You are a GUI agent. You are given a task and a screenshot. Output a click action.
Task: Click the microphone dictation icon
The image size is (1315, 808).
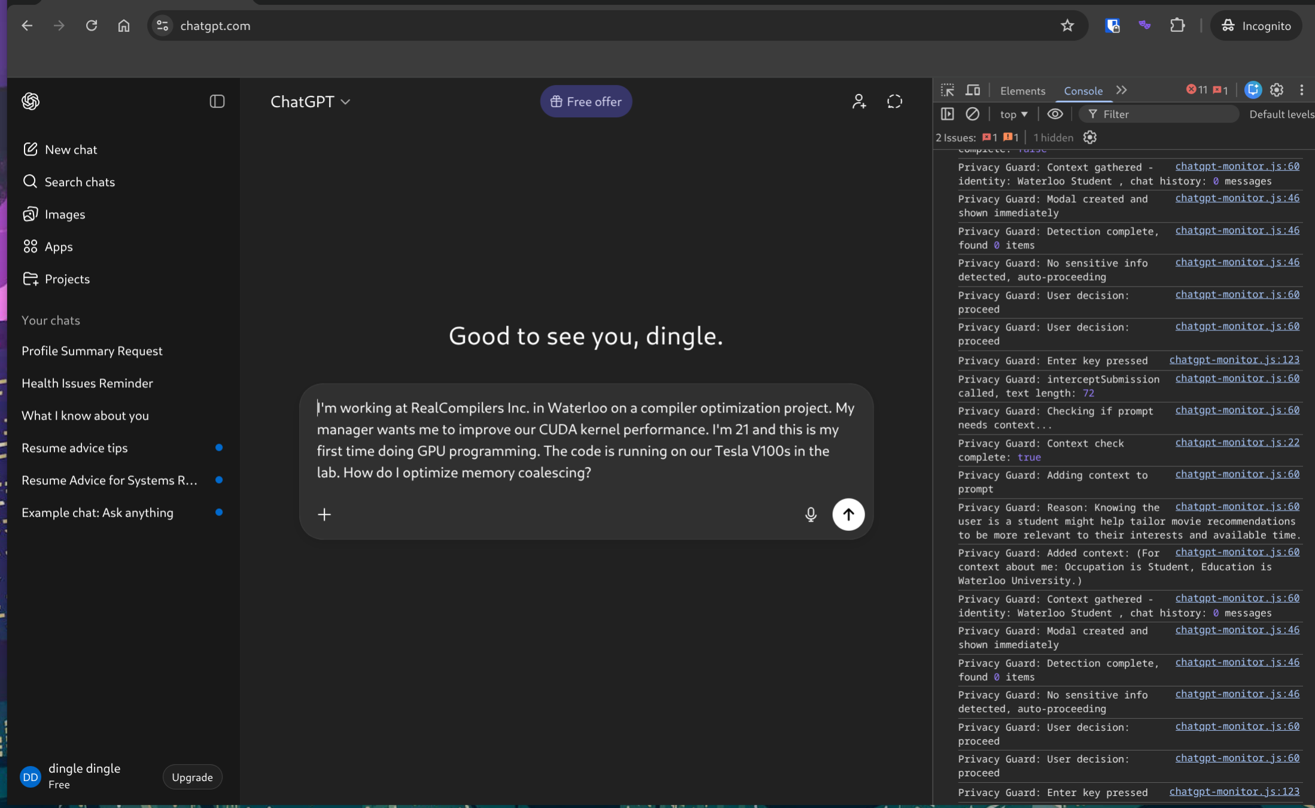point(810,514)
